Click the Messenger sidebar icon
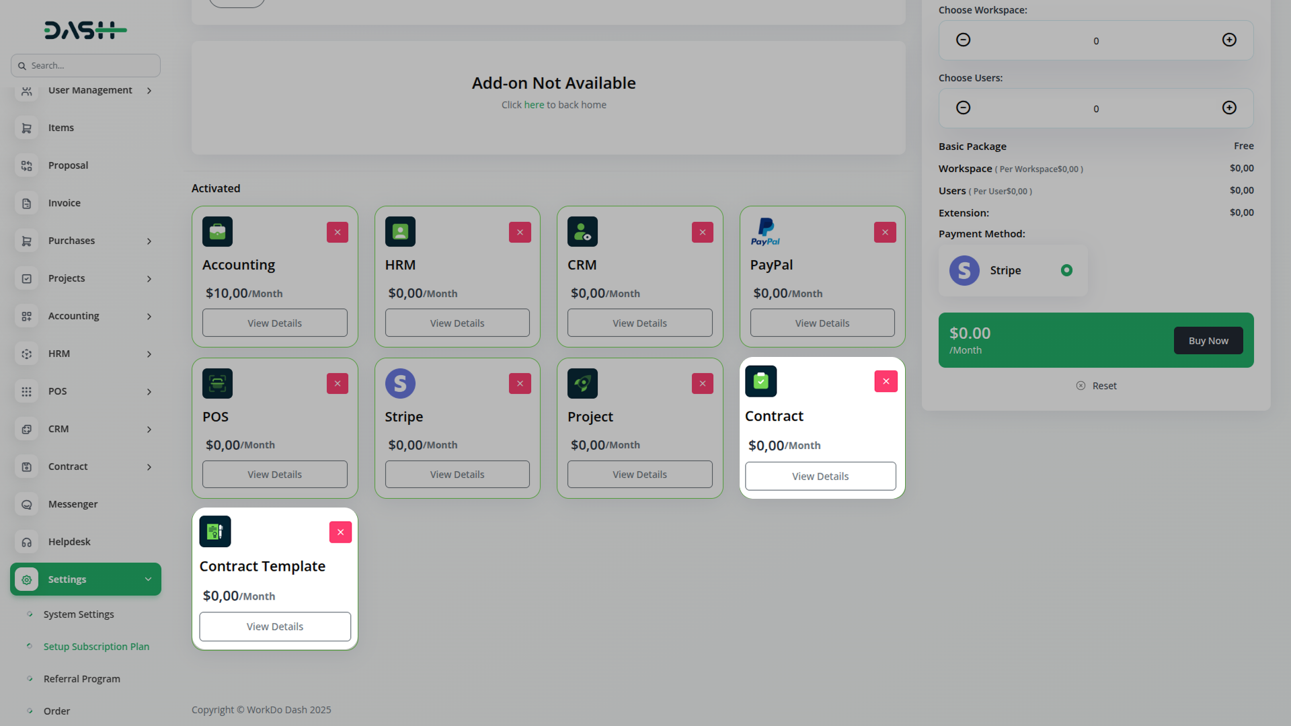 click(x=27, y=504)
